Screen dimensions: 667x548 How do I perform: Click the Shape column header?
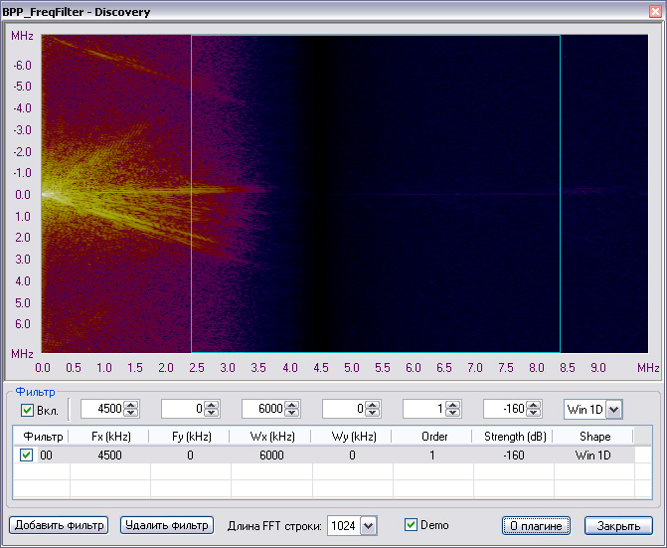pyautogui.click(x=593, y=436)
